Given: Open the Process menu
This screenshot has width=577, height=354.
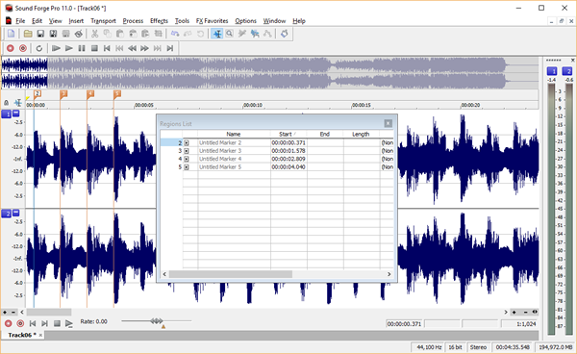Looking at the screenshot, I should coord(133,21).
